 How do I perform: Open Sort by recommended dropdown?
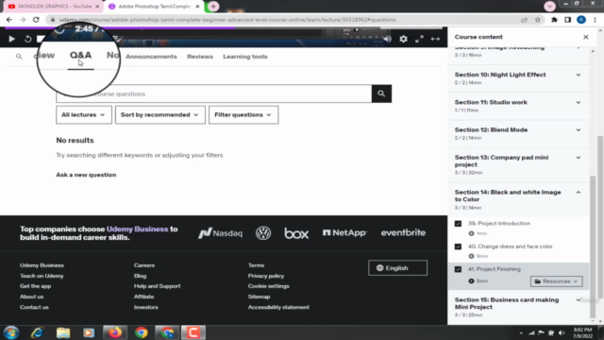tap(159, 115)
